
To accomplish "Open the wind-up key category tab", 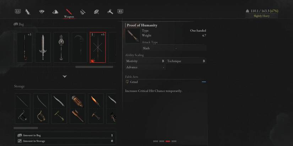I will 110,12.
